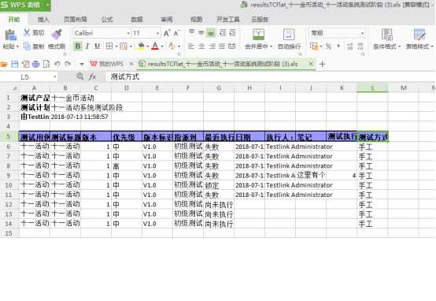
Task: Open the Home (开始) ribbon tab
Action: pos(14,19)
